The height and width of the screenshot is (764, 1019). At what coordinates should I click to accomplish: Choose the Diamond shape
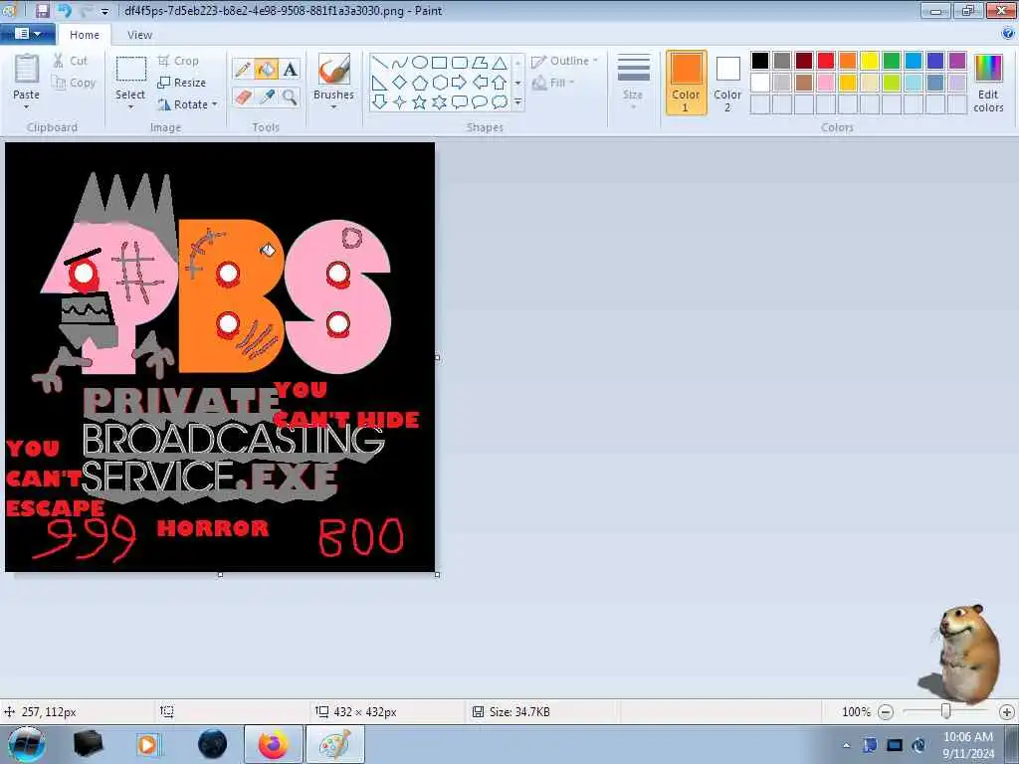[400, 83]
